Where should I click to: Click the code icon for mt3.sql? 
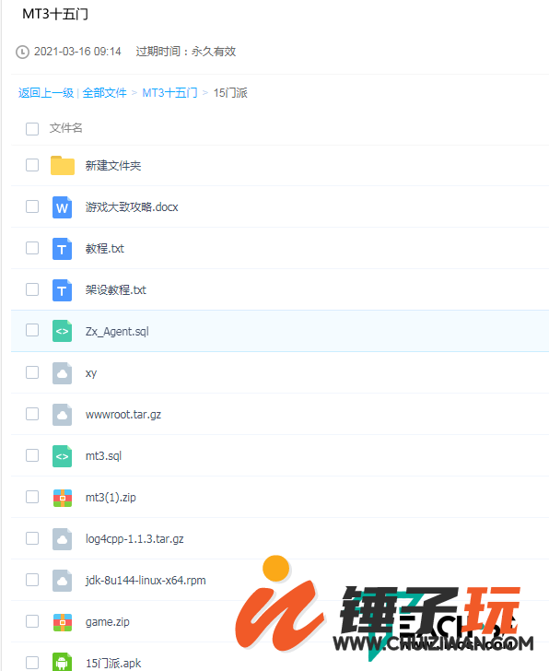tap(62, 456)
